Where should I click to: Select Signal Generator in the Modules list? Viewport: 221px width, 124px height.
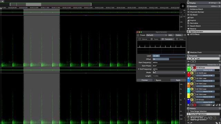click(x=196, y=32)
